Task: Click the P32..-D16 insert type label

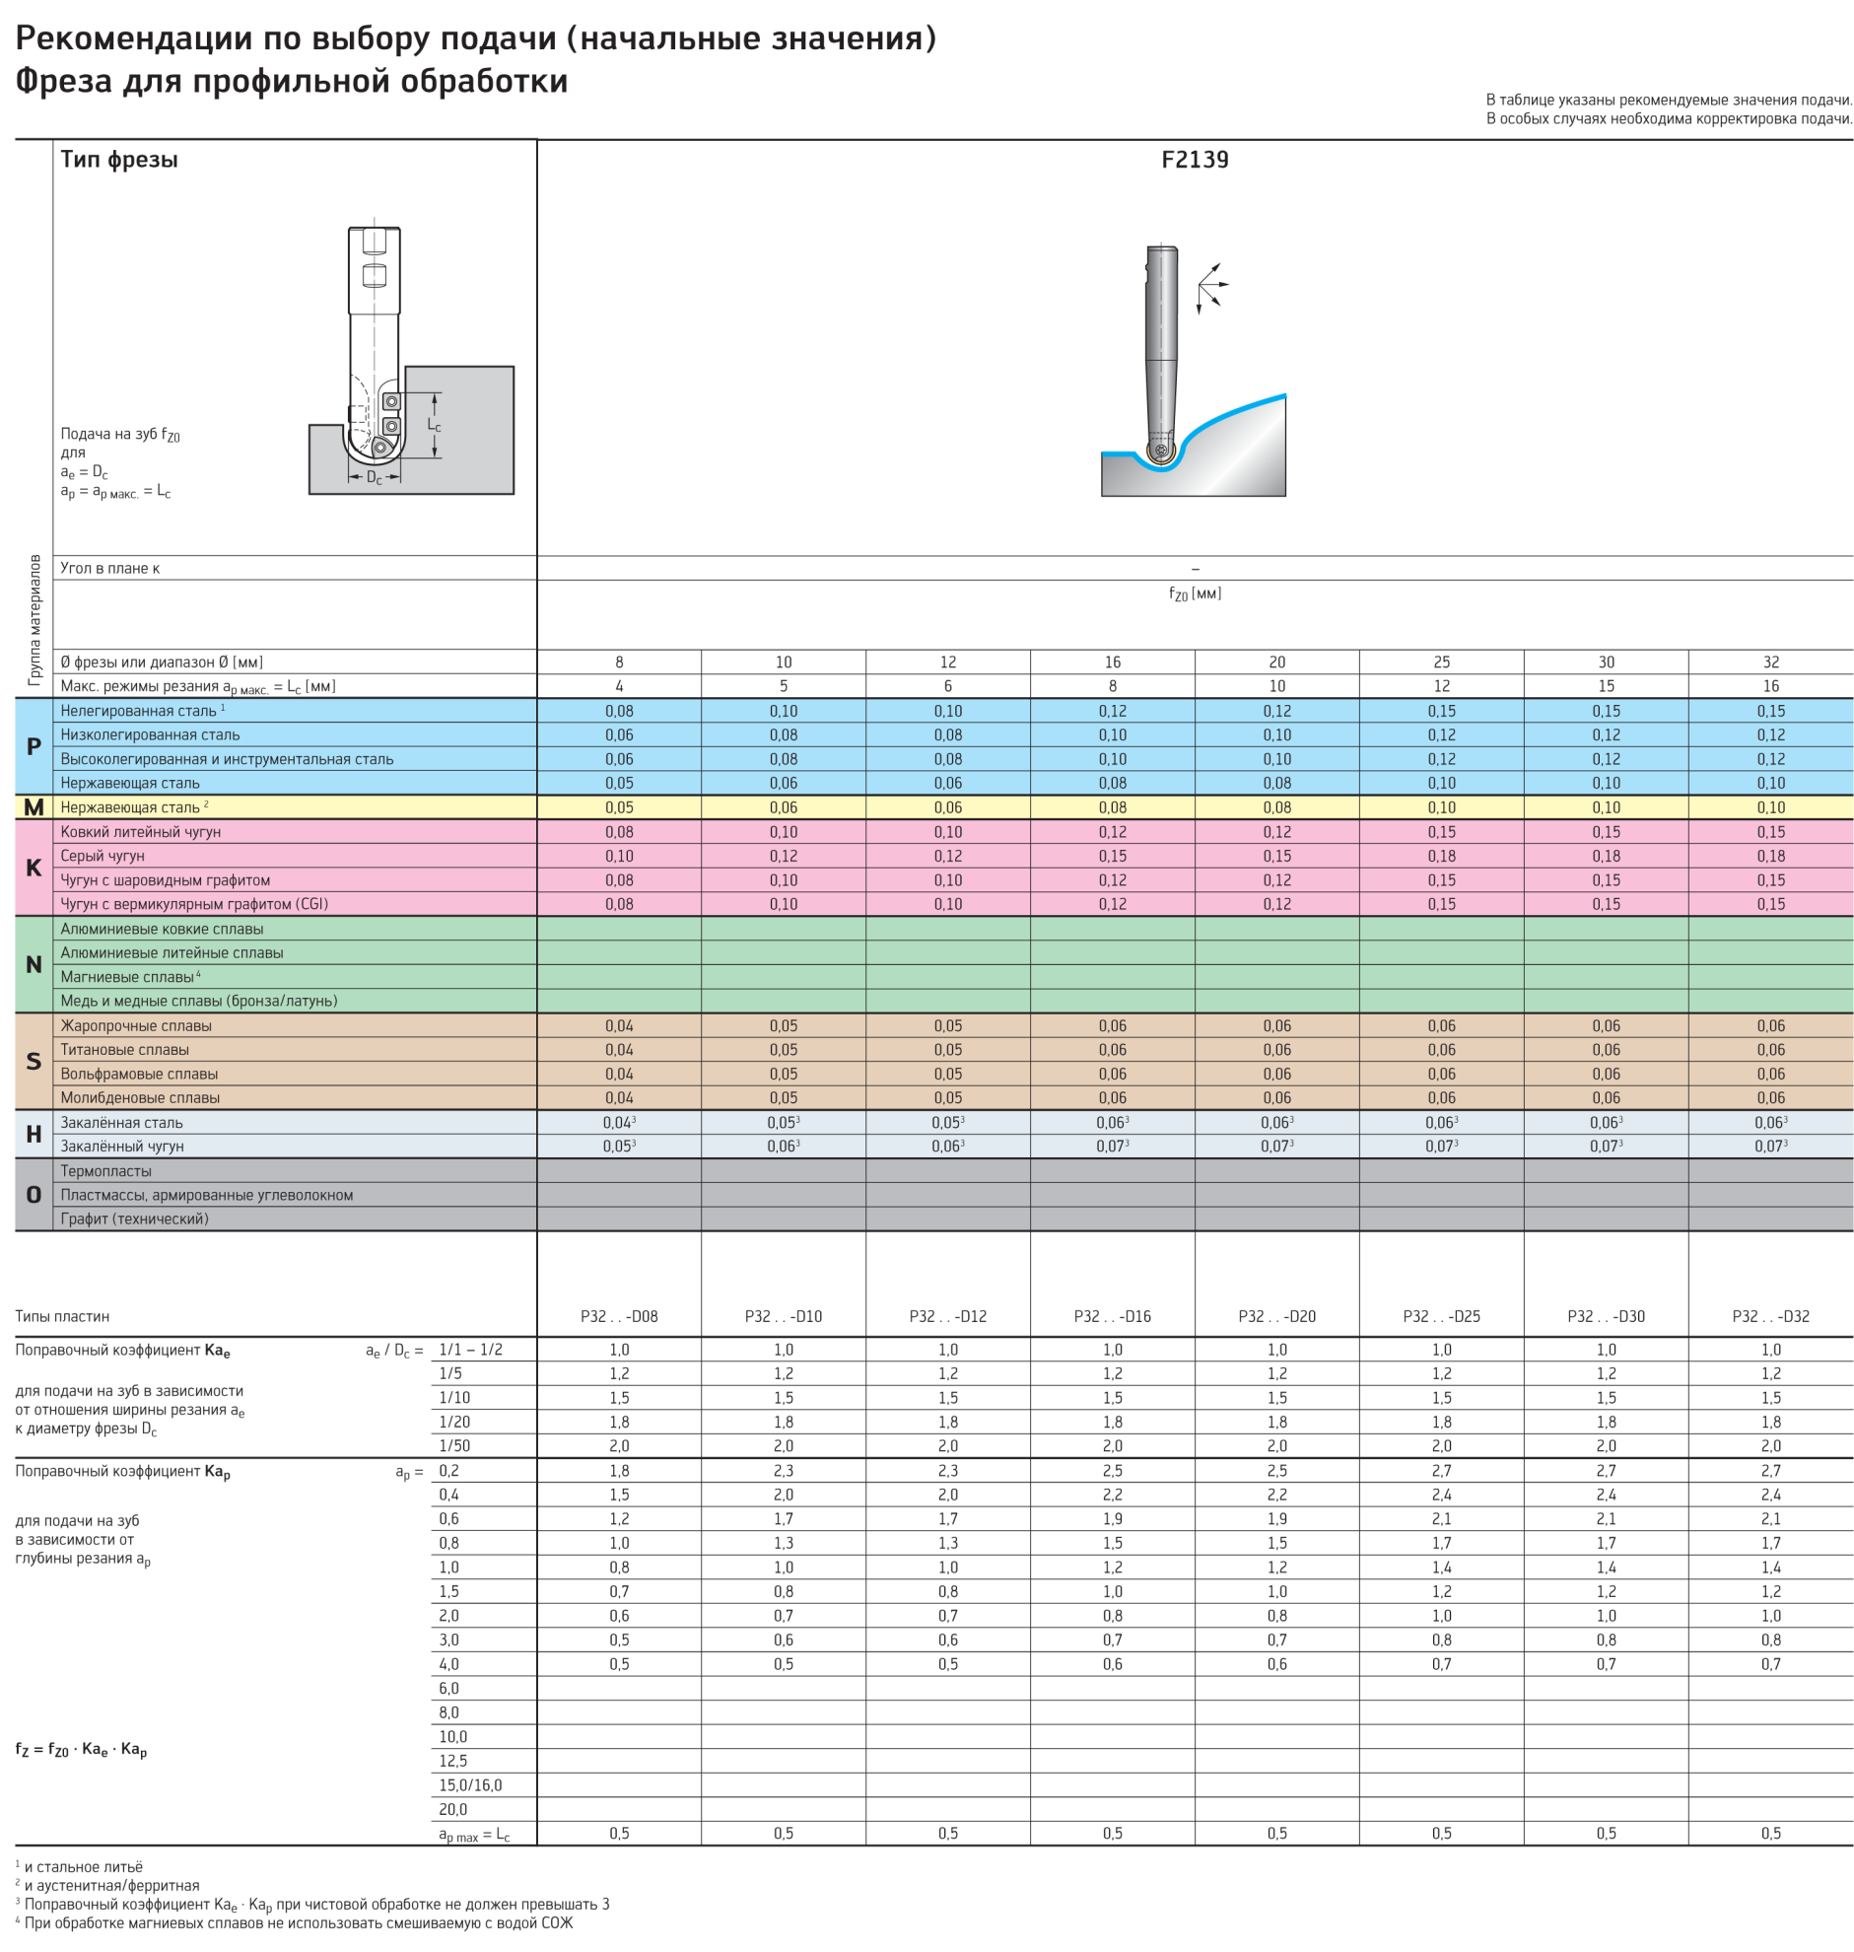Action: pos(1112,1316)
